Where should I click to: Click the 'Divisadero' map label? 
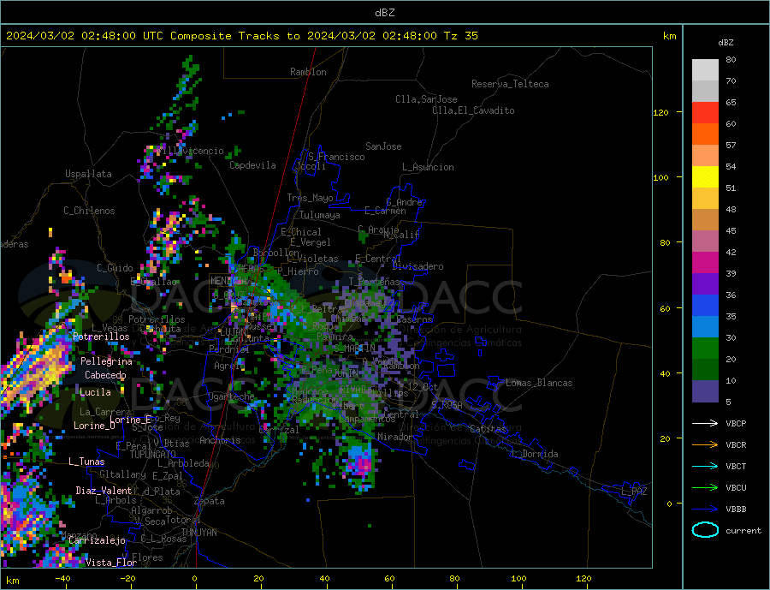[x=418, y=266]
